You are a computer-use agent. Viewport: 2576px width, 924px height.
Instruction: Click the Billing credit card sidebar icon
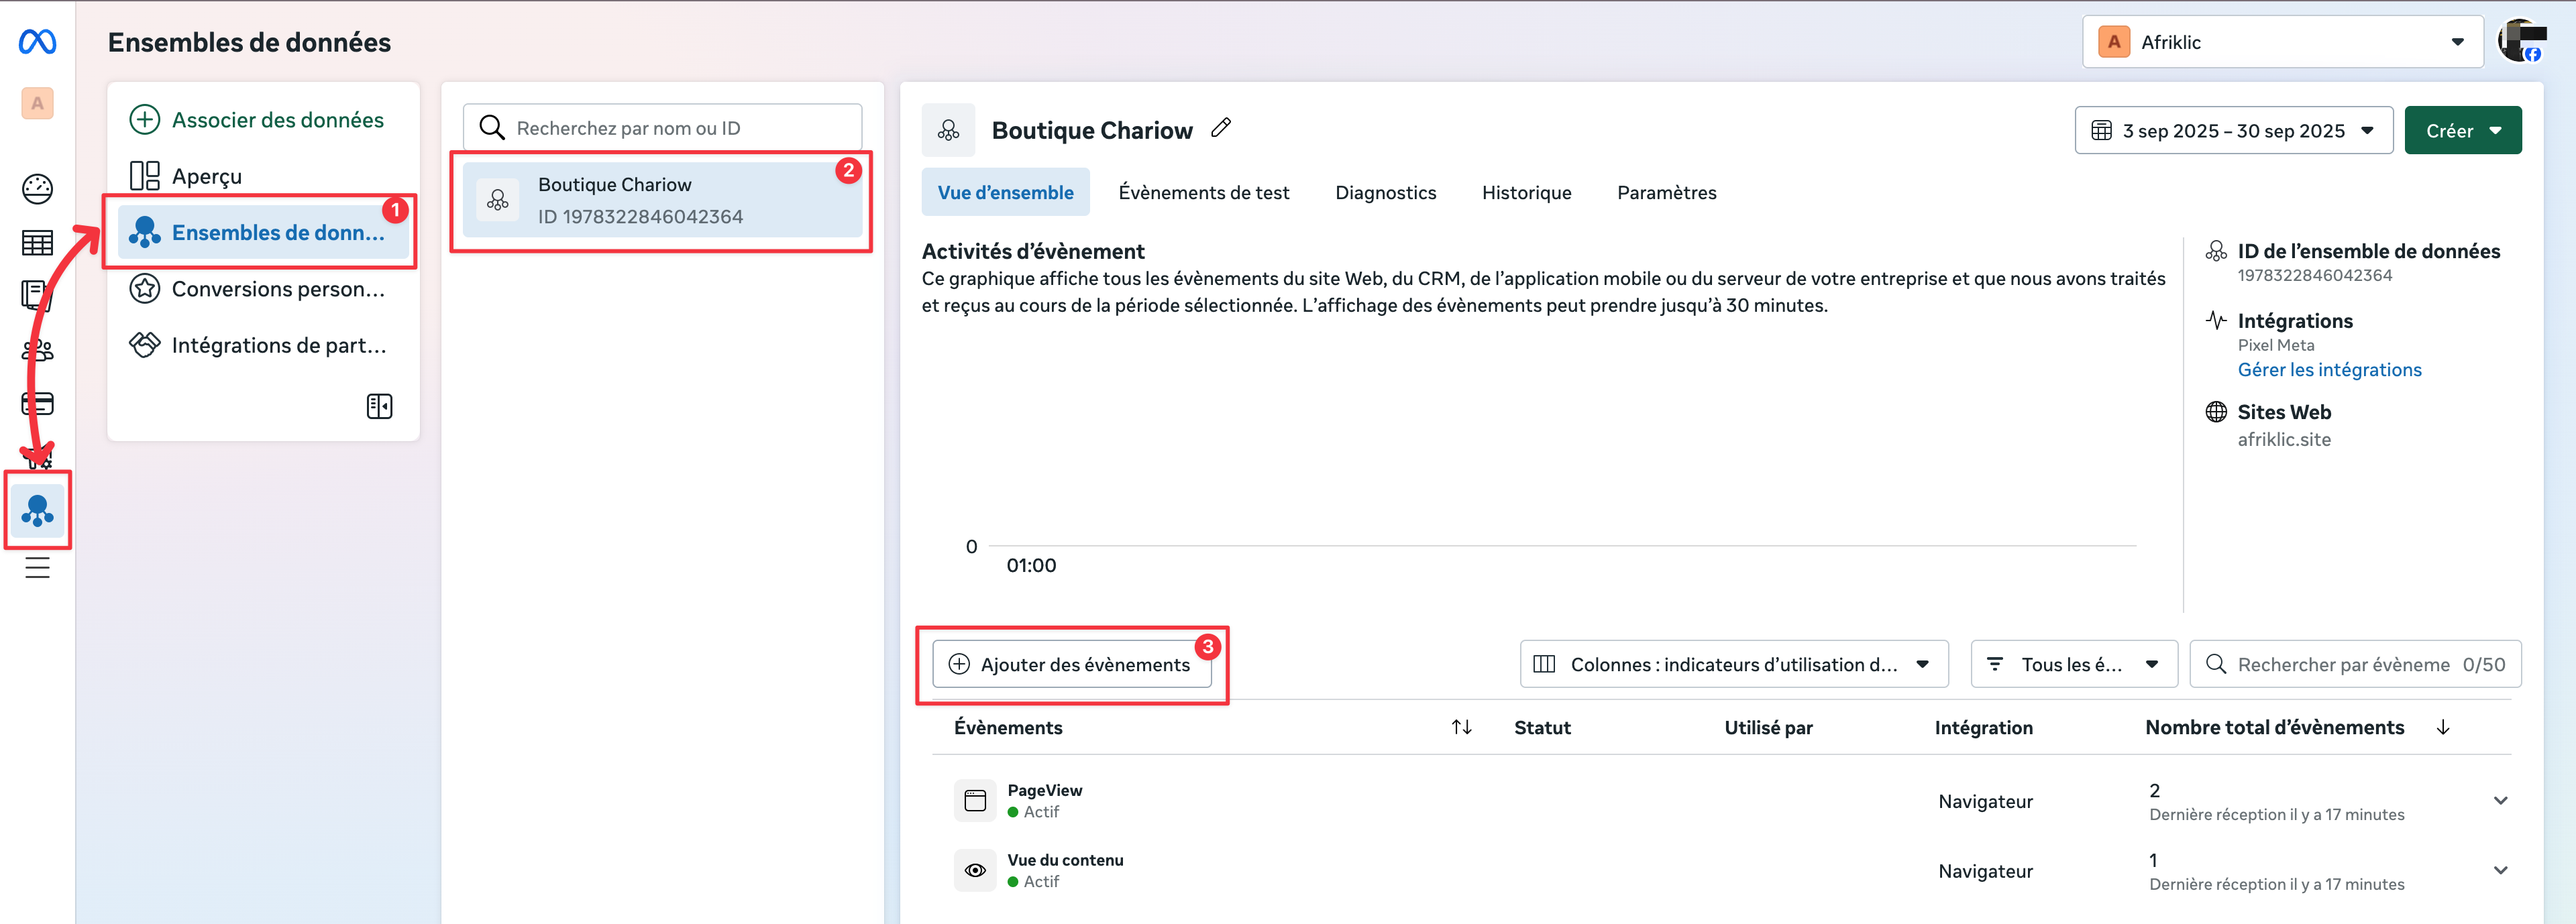point(37,404)
